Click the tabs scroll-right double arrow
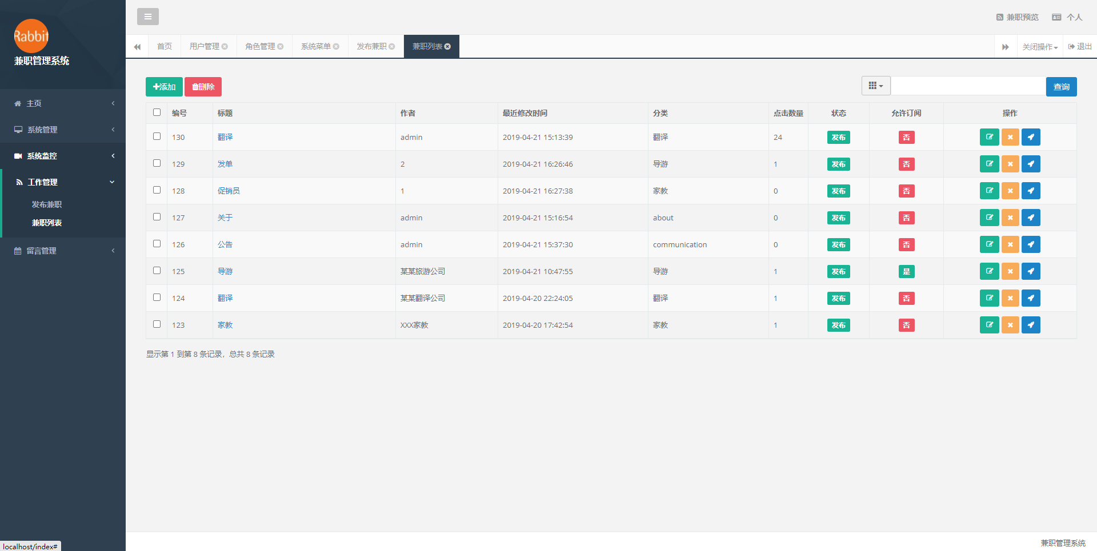The image size is (1097, 551). pyautogui.click(x=1005, y=47)
